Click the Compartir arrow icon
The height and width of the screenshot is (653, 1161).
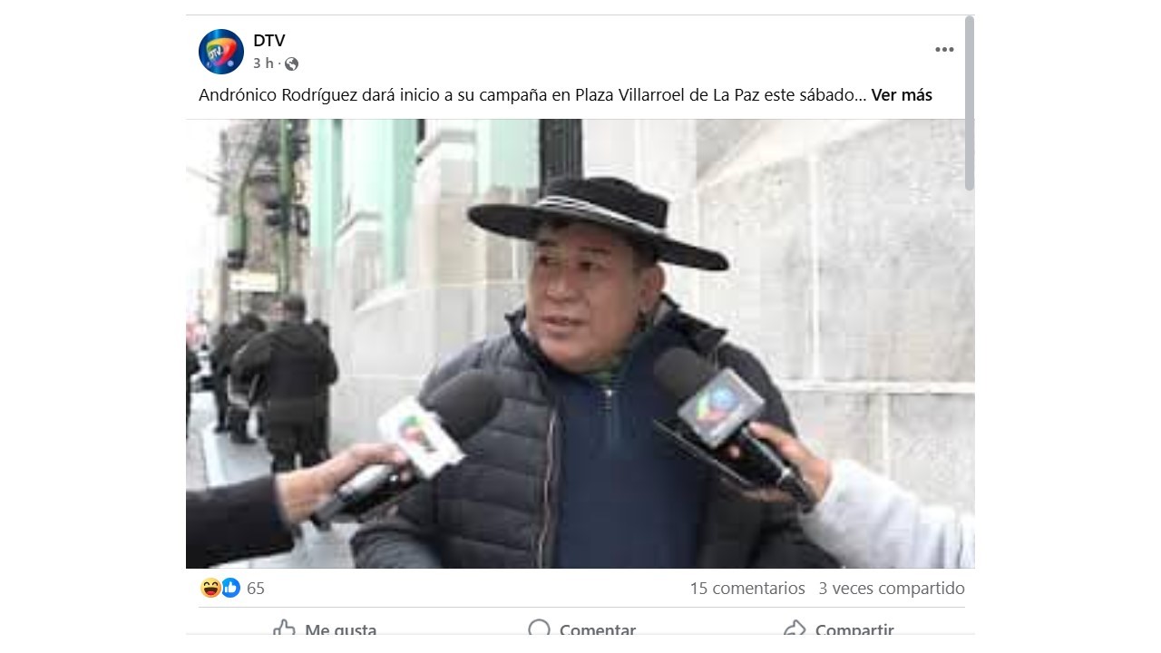pos(795,629)
